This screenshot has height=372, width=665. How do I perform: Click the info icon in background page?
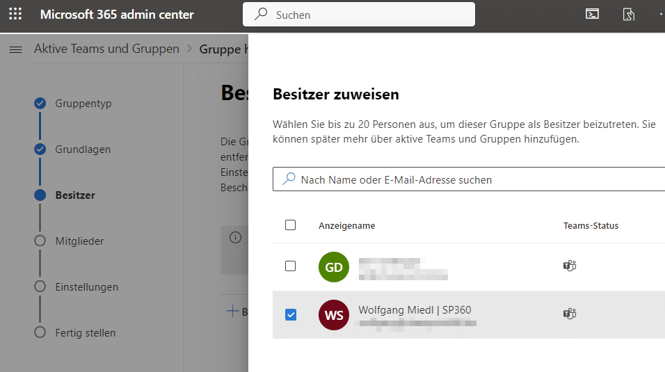click(x=235, y=238)
